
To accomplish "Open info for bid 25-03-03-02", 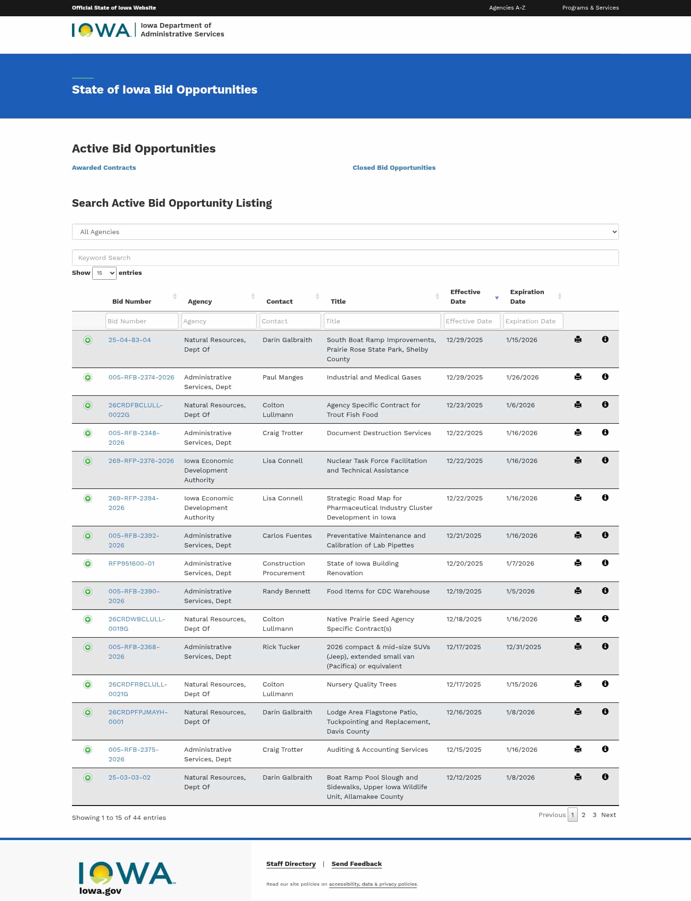I will [605, 777].
